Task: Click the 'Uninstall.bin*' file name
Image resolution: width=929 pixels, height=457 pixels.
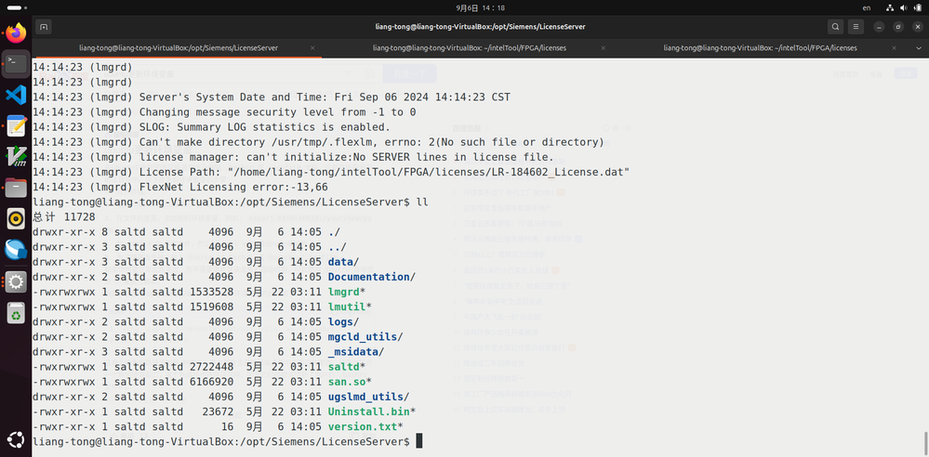Action: [371, 411]
